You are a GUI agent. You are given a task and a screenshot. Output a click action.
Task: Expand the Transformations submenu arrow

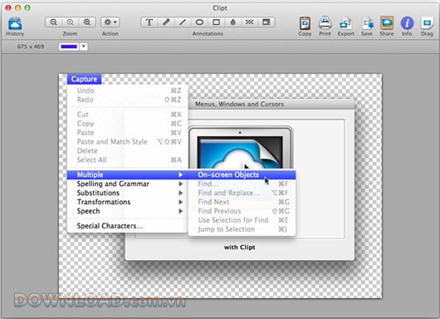click(x=181, y=202)
